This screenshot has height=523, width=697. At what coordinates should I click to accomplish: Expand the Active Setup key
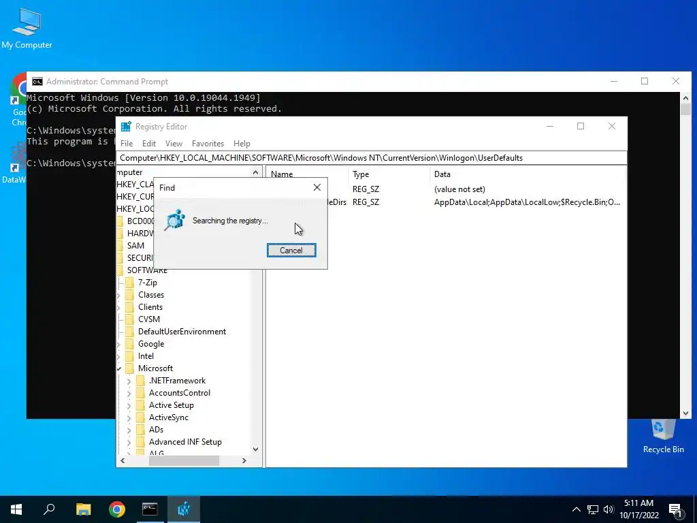click(129, 406)
